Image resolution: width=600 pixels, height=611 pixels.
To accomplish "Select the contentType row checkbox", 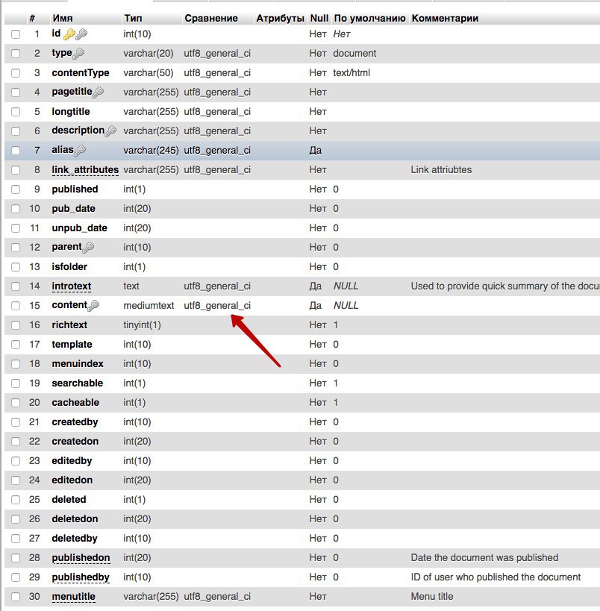I will click(x=16, y=73).
